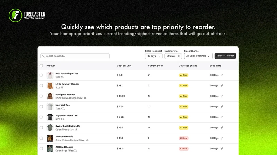Open Newport Tee product image
This screenshot has width=277, height=155.
pyautogui.click(x=50, y=107)
